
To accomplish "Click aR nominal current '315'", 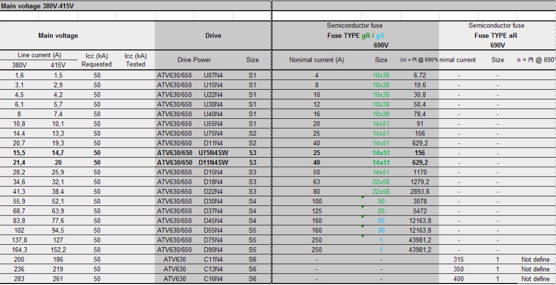I will (458, 259).
